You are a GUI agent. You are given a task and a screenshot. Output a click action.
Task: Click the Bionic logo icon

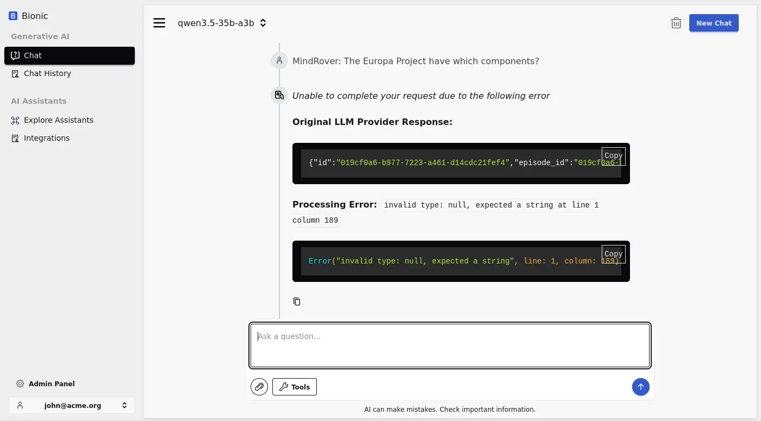13,16
